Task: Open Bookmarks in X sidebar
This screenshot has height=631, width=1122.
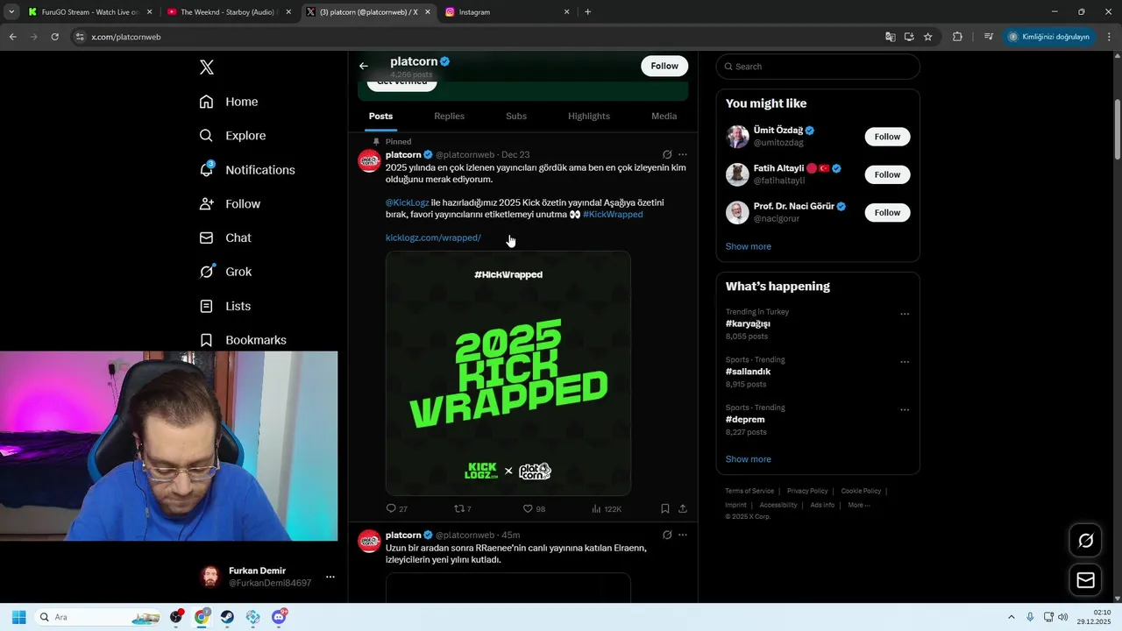Action: [x=243, y=340]
